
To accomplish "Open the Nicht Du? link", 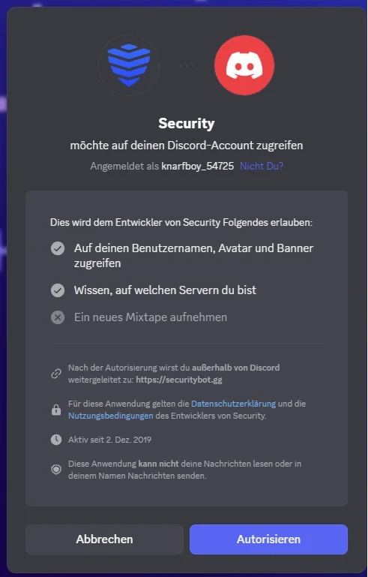I will [x=262, y=166].
